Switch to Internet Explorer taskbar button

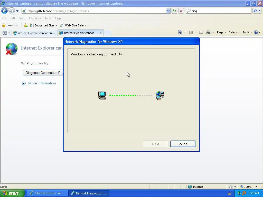pos(48,193)
